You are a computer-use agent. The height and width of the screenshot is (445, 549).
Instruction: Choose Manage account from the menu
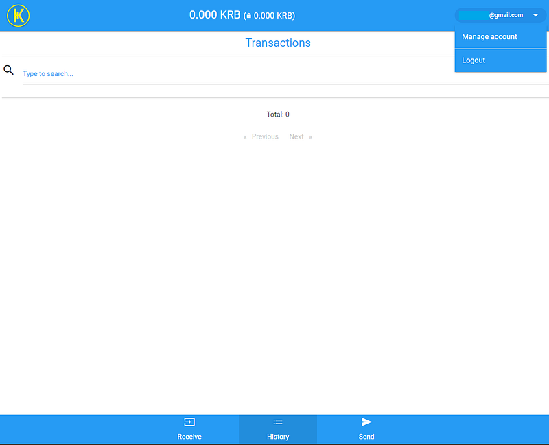tap(500, 37)
